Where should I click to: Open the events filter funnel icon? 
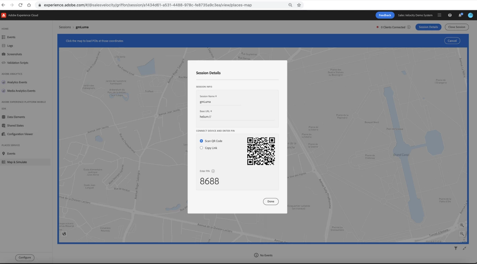456,248
